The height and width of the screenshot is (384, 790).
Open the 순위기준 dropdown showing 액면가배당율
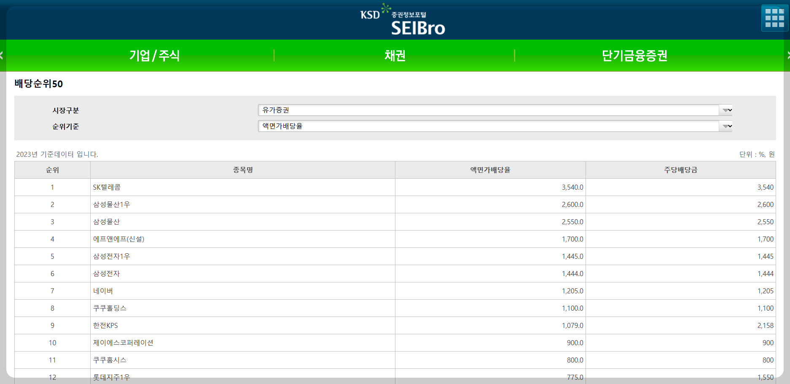point(495,126)
